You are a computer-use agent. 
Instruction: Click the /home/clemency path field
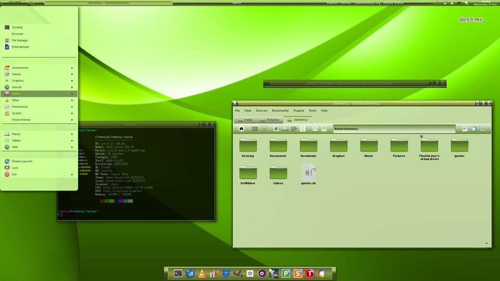point(394,129)
